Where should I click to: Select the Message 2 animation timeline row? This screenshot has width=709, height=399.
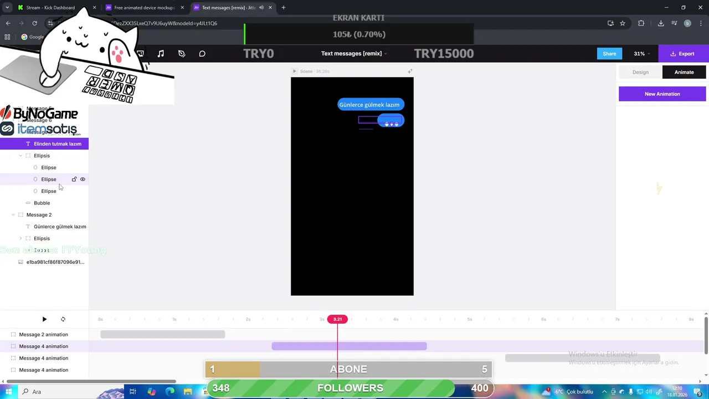pyautogui.click(x=44, y=335)
